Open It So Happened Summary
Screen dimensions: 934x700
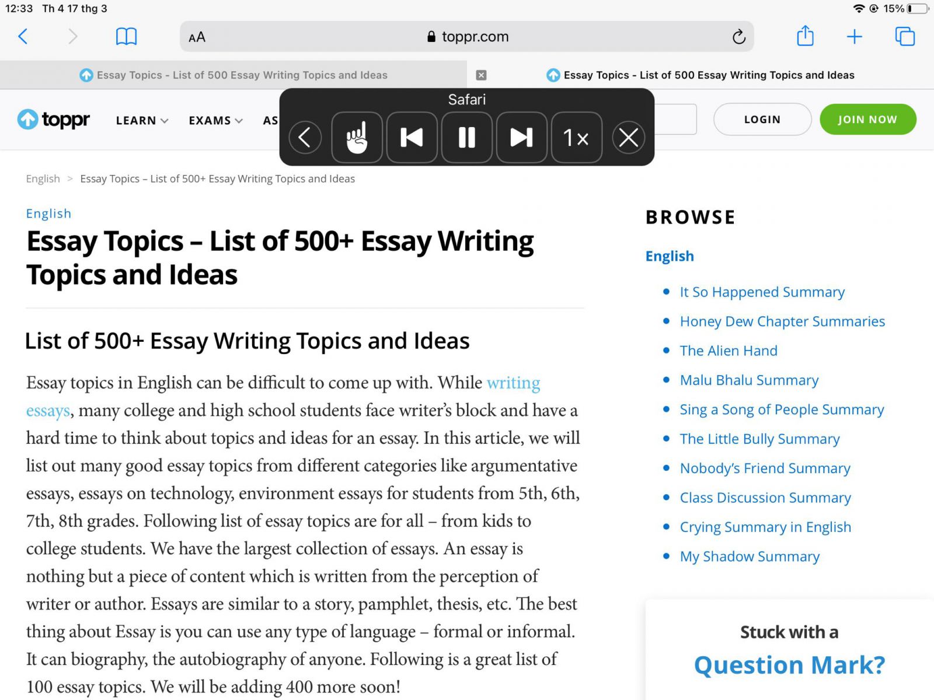click(762, 292)
